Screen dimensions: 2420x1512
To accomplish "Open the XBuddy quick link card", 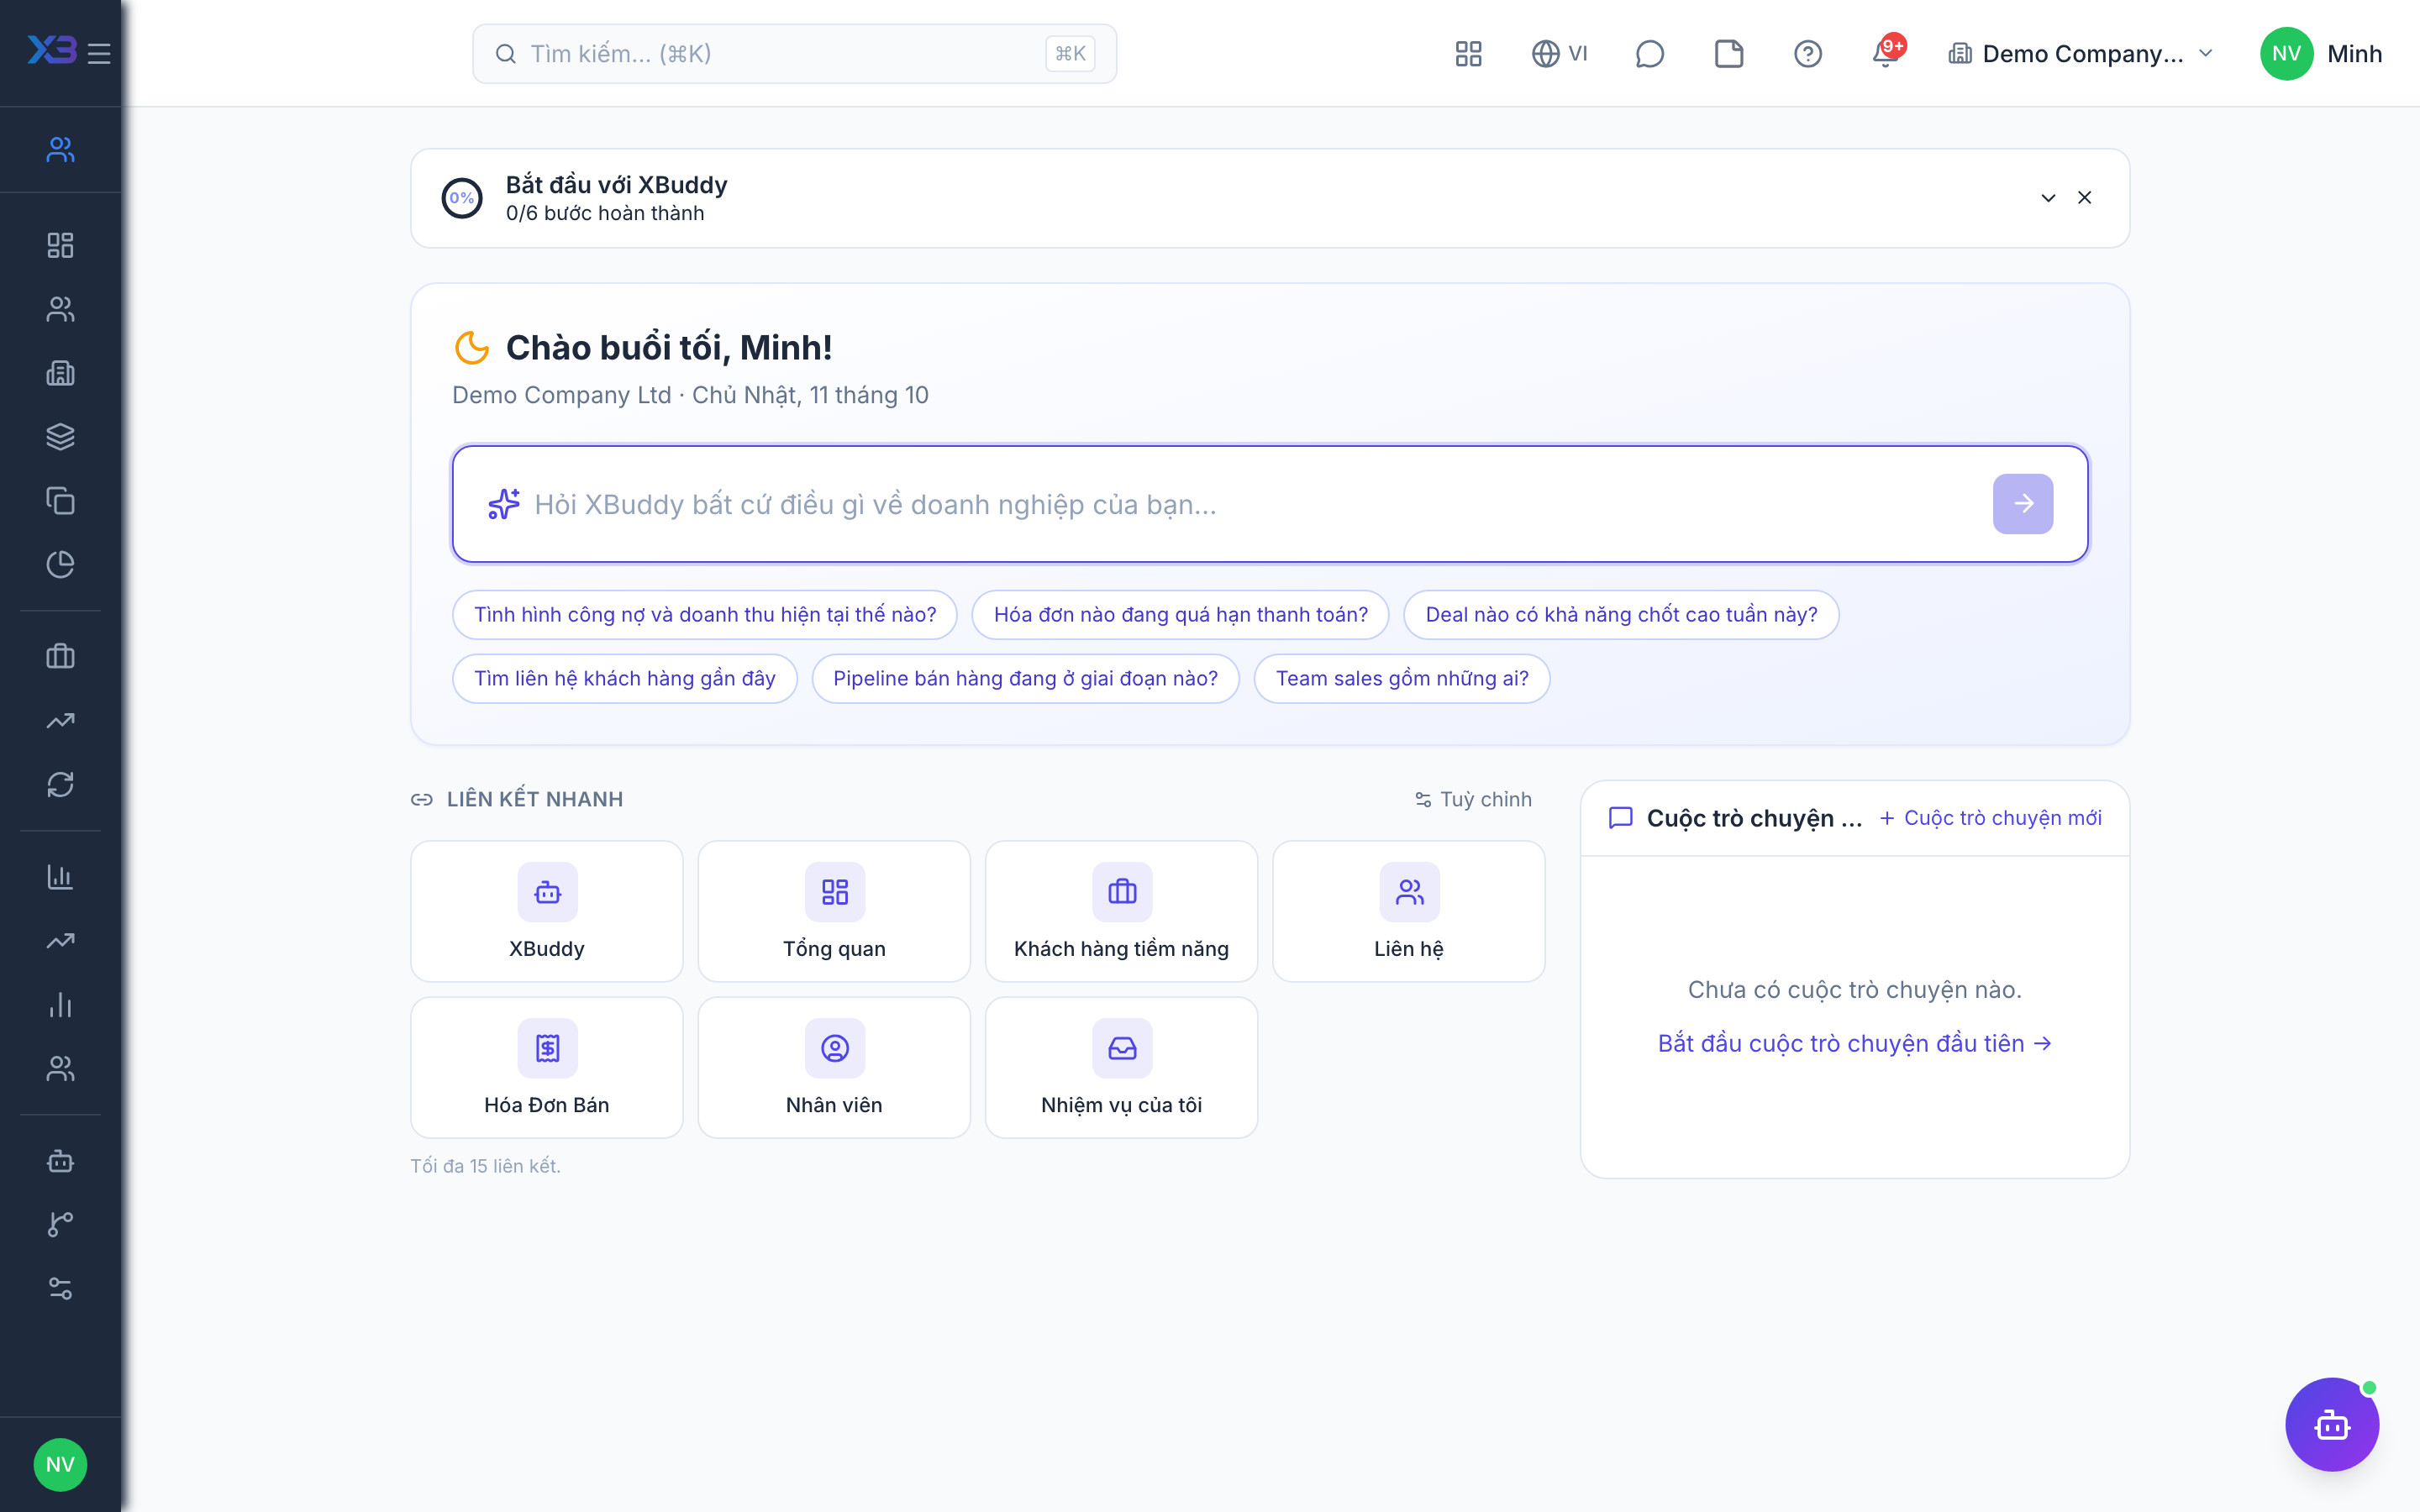I will [547, 911].
